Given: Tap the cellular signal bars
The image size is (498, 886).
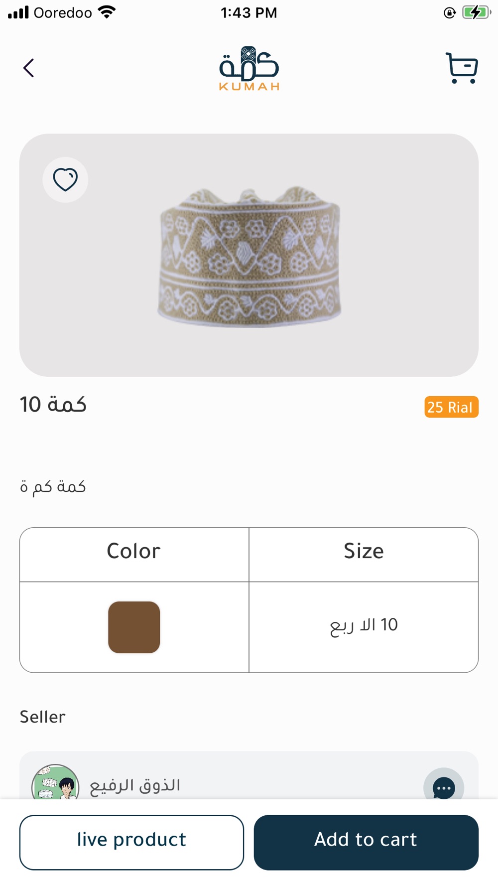Looking at the screenshot, I should coord(18,12).
